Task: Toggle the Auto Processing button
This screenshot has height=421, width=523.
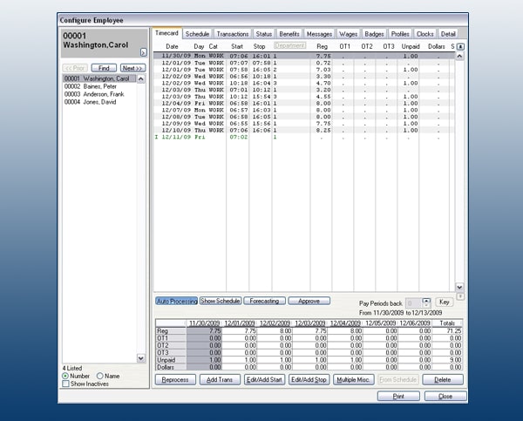Action: tap(176, 301)
